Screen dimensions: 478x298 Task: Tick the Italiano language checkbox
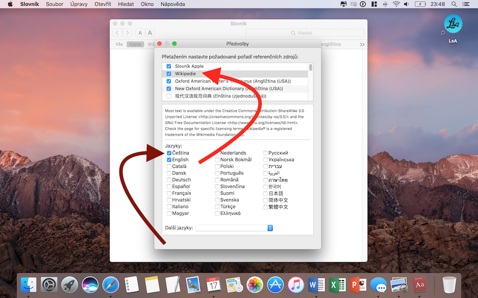tap(169, 206)
